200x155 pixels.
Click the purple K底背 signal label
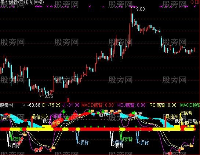tap(56, 116)
